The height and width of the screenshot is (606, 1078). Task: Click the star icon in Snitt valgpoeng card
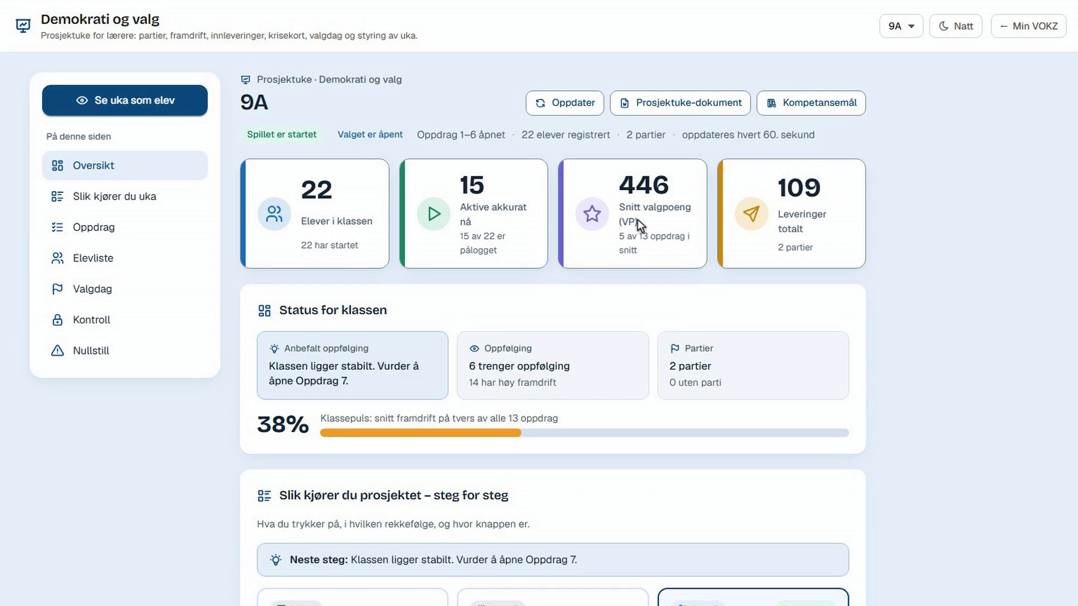coord(592,214)
